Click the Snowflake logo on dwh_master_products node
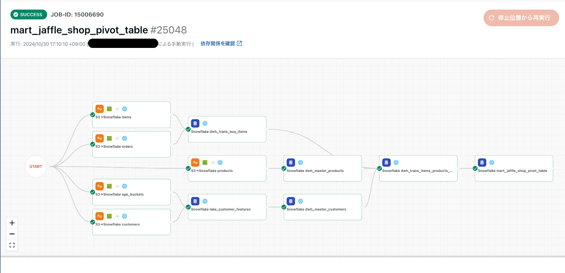The width and height of the screenshot is (565, 273). tap(300, 162)
